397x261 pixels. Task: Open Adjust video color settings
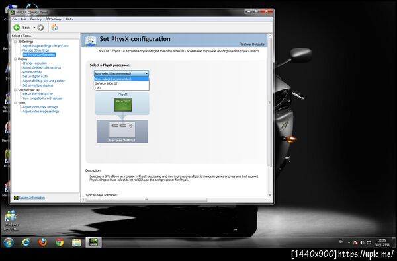pyautogui.click(x=40, y=107)
